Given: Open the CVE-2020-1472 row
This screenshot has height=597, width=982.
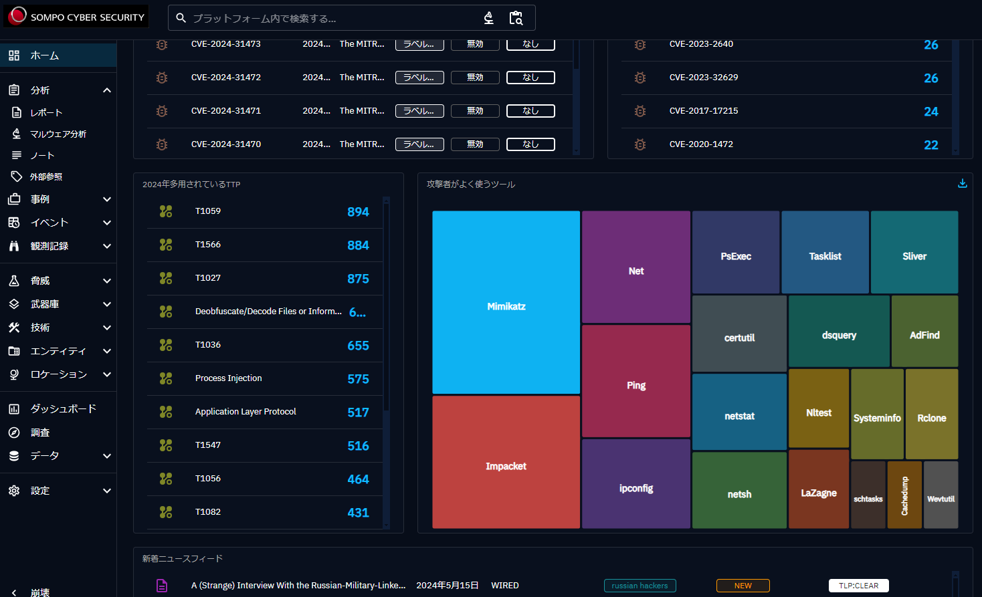Looking at the screenshot, I should (x=787, y=144).
